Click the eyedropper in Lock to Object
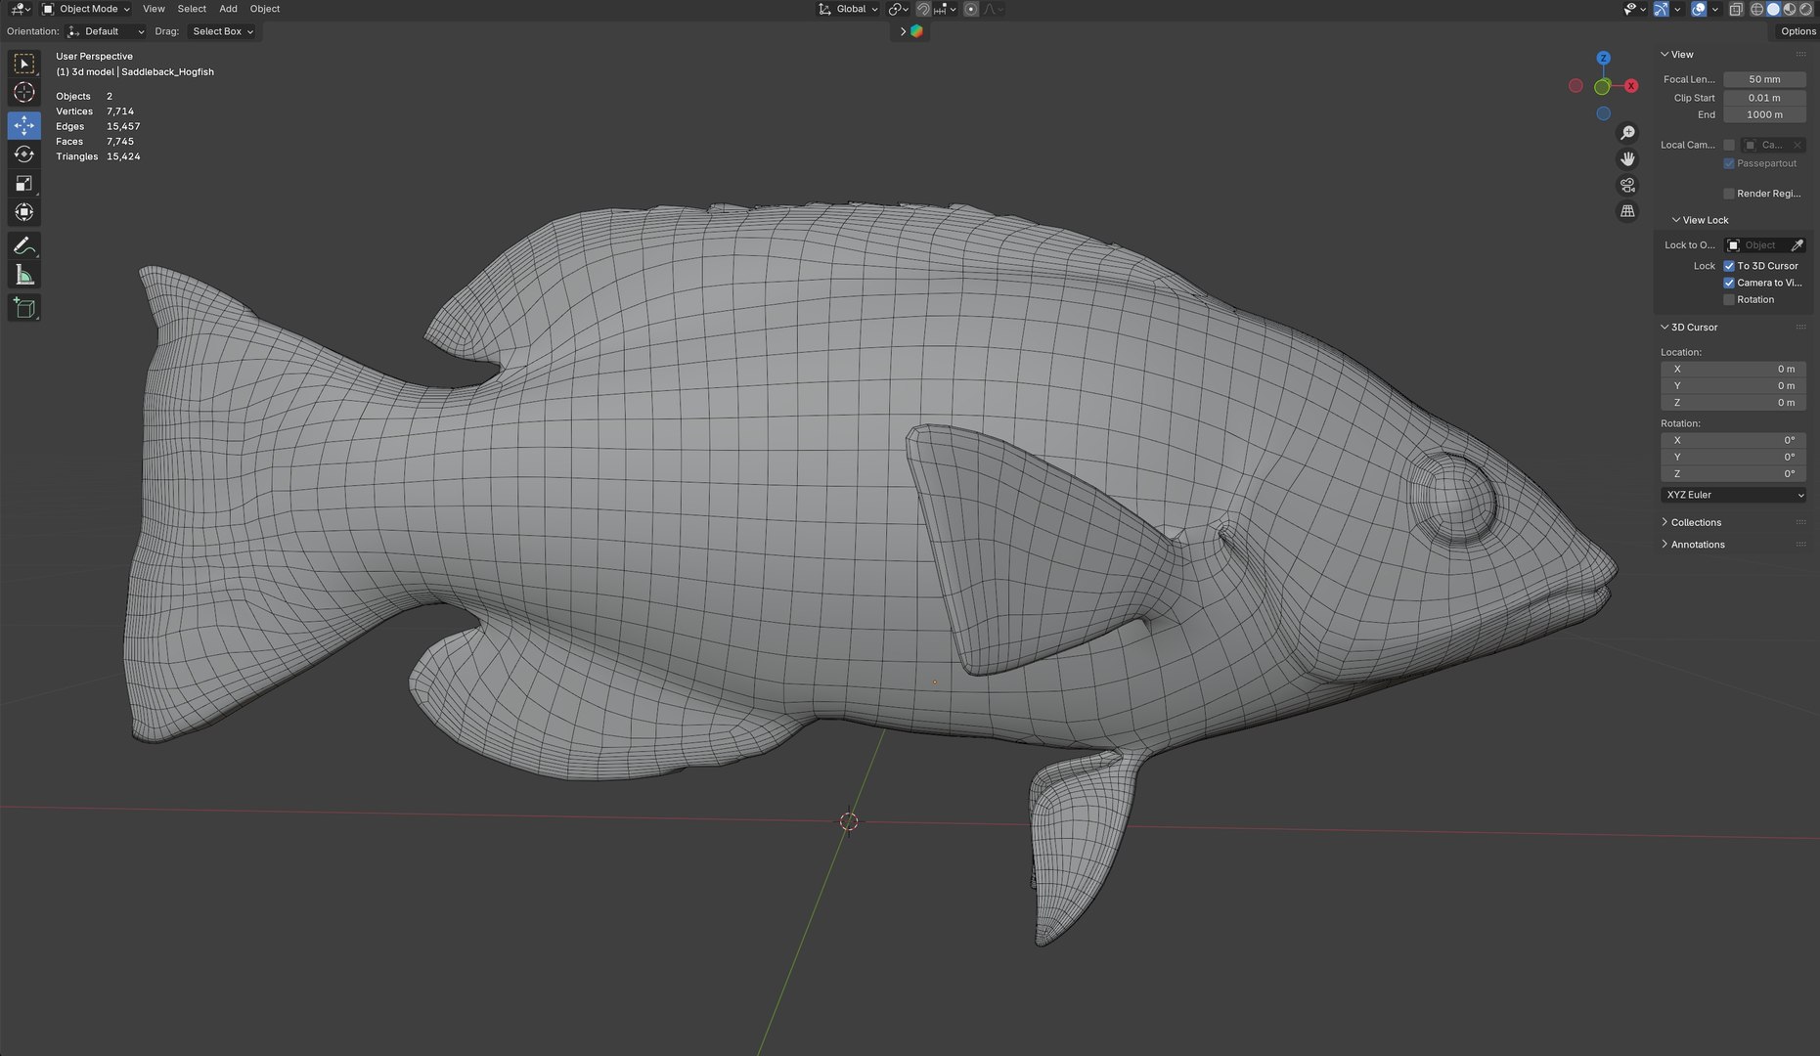This screenshot has height=1056, width=1820. (1797, 245)
